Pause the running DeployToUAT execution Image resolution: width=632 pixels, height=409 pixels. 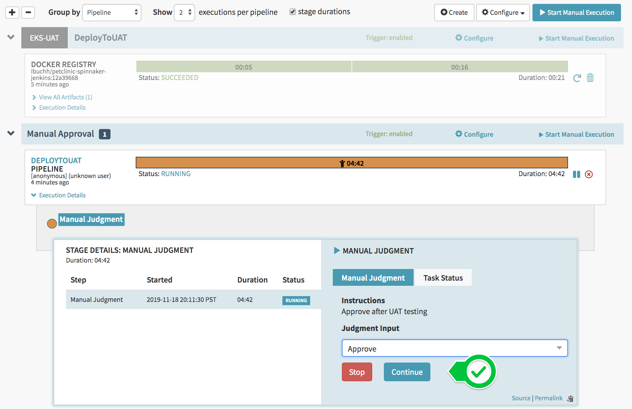click(576, 175)
